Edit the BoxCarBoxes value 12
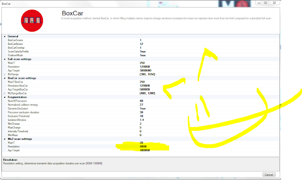 tap(142, 44)
